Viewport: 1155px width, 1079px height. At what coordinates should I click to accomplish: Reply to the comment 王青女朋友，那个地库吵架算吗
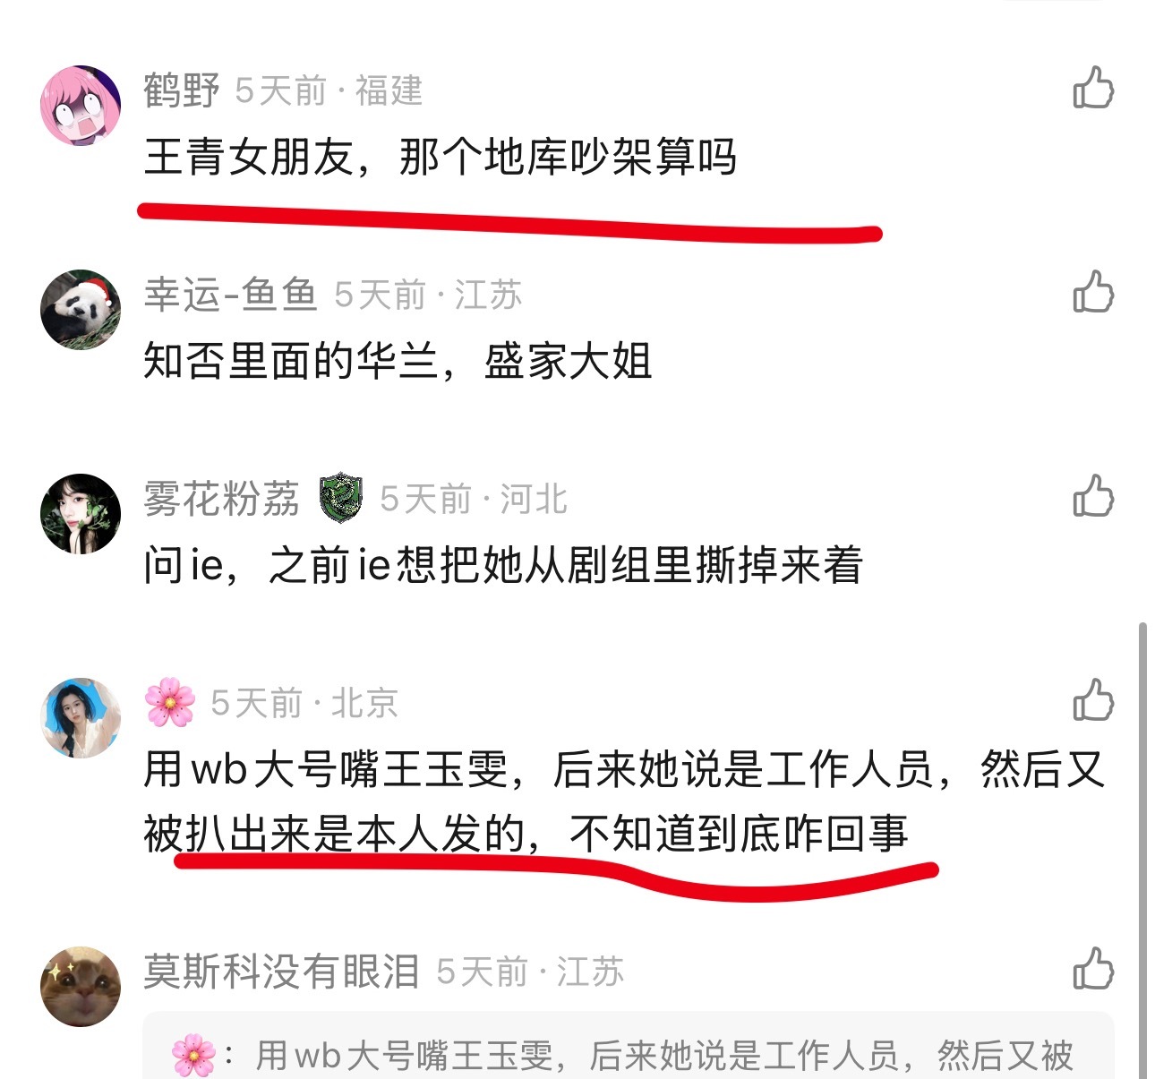pyautogui.click(x=440, y=157)
